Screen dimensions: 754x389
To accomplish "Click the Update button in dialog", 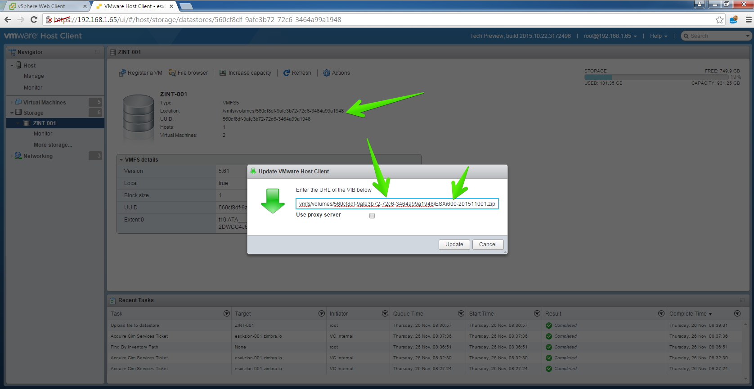I will [x=454, y=244].
